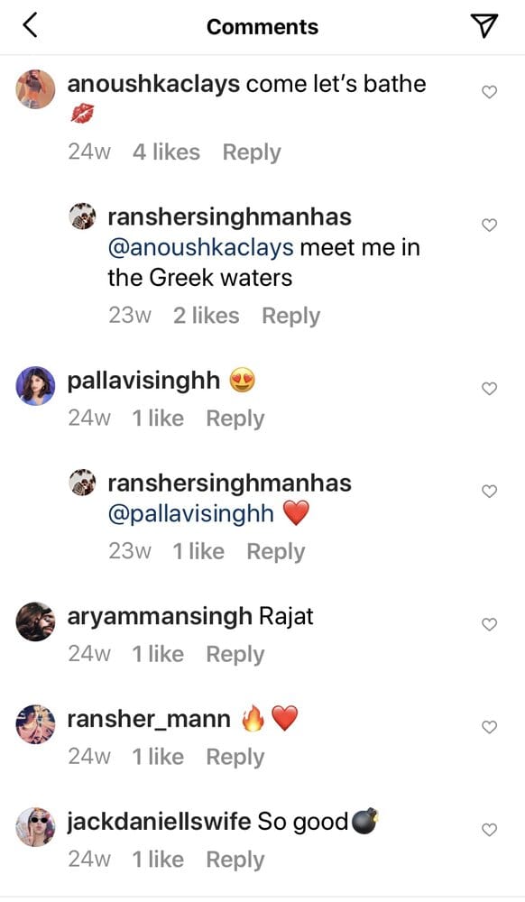Tap the heart icon on ransher_mann's comment
The image size is (525, 902).
click(489, 727)
